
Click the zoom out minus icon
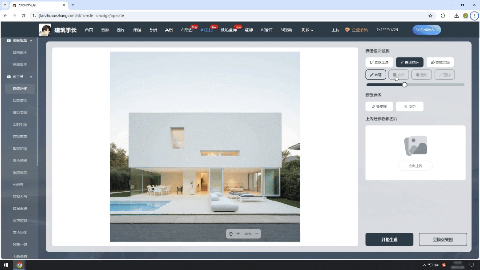257,234
